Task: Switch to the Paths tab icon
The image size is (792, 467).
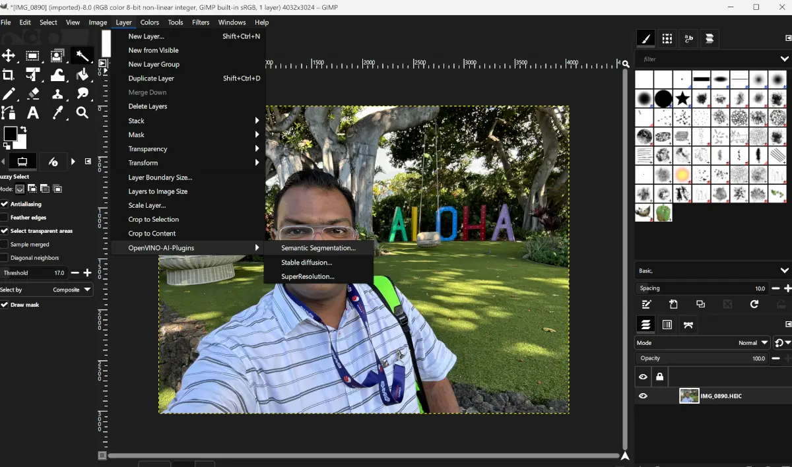Action: (688, 325)
